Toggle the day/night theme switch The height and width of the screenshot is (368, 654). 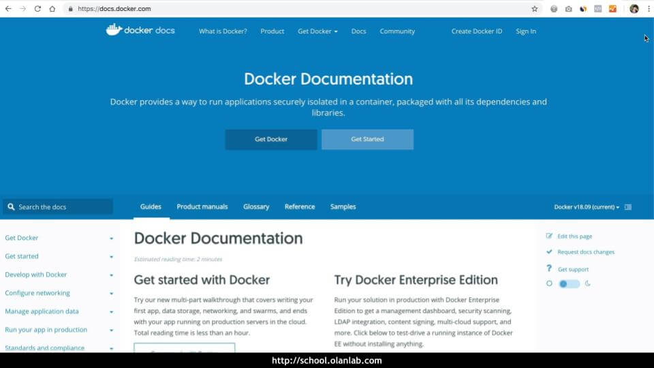pyautogui.click(x=568, y=283)
